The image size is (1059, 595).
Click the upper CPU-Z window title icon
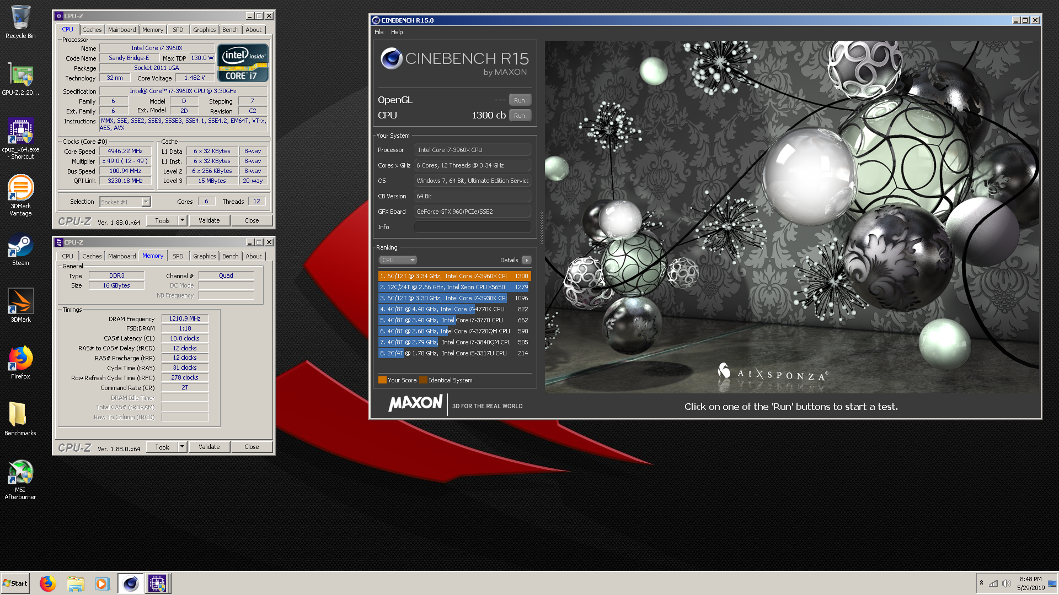click(59, 16)
